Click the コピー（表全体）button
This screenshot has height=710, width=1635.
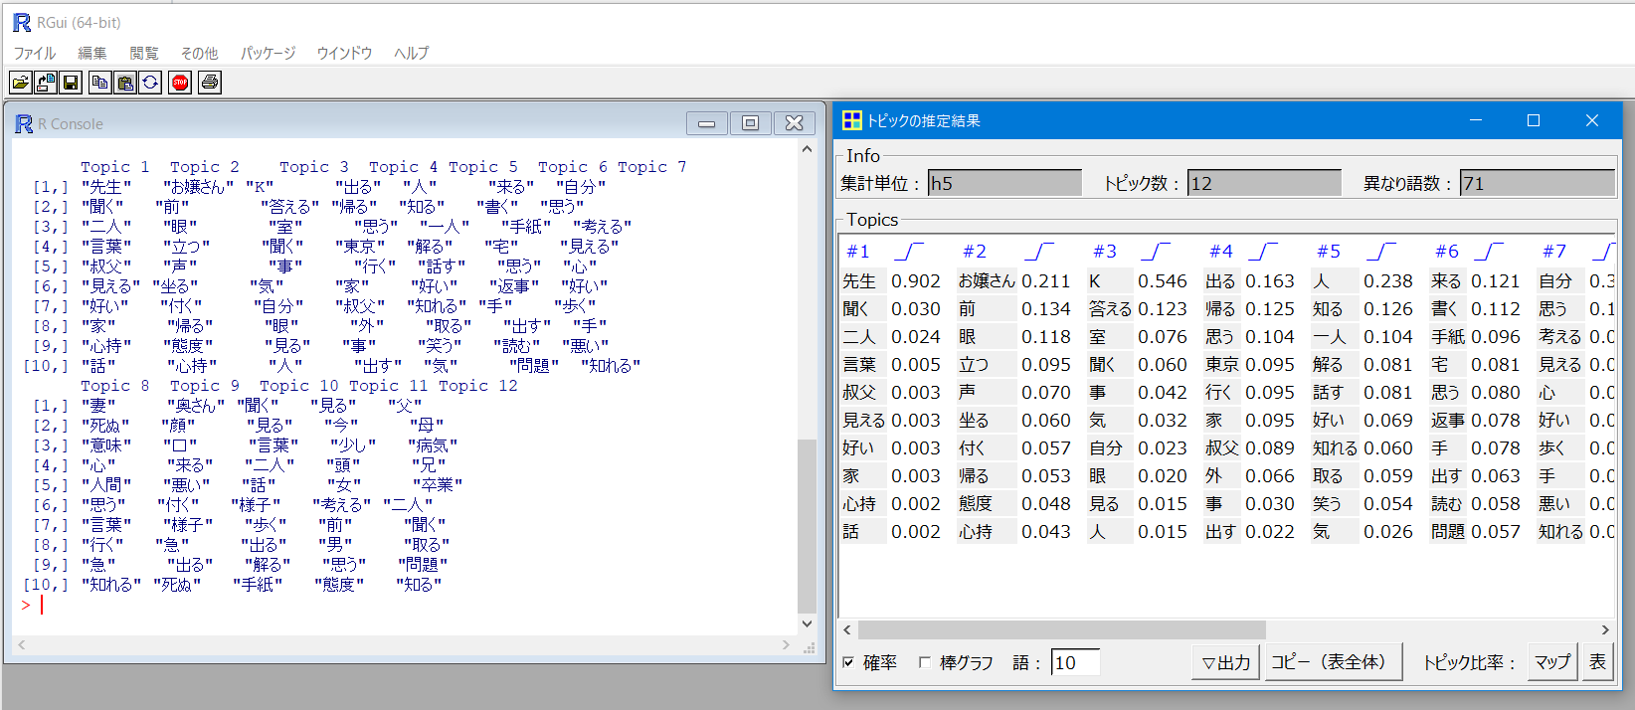pos(1334,662)
